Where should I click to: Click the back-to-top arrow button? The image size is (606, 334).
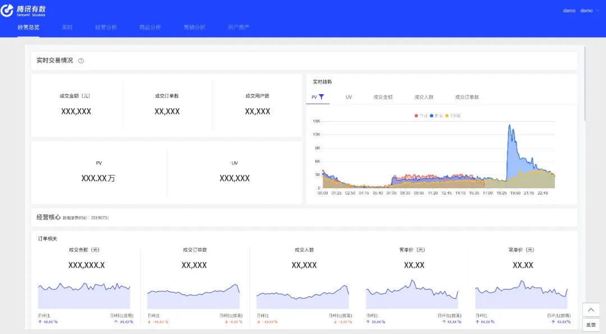point(591,310)
